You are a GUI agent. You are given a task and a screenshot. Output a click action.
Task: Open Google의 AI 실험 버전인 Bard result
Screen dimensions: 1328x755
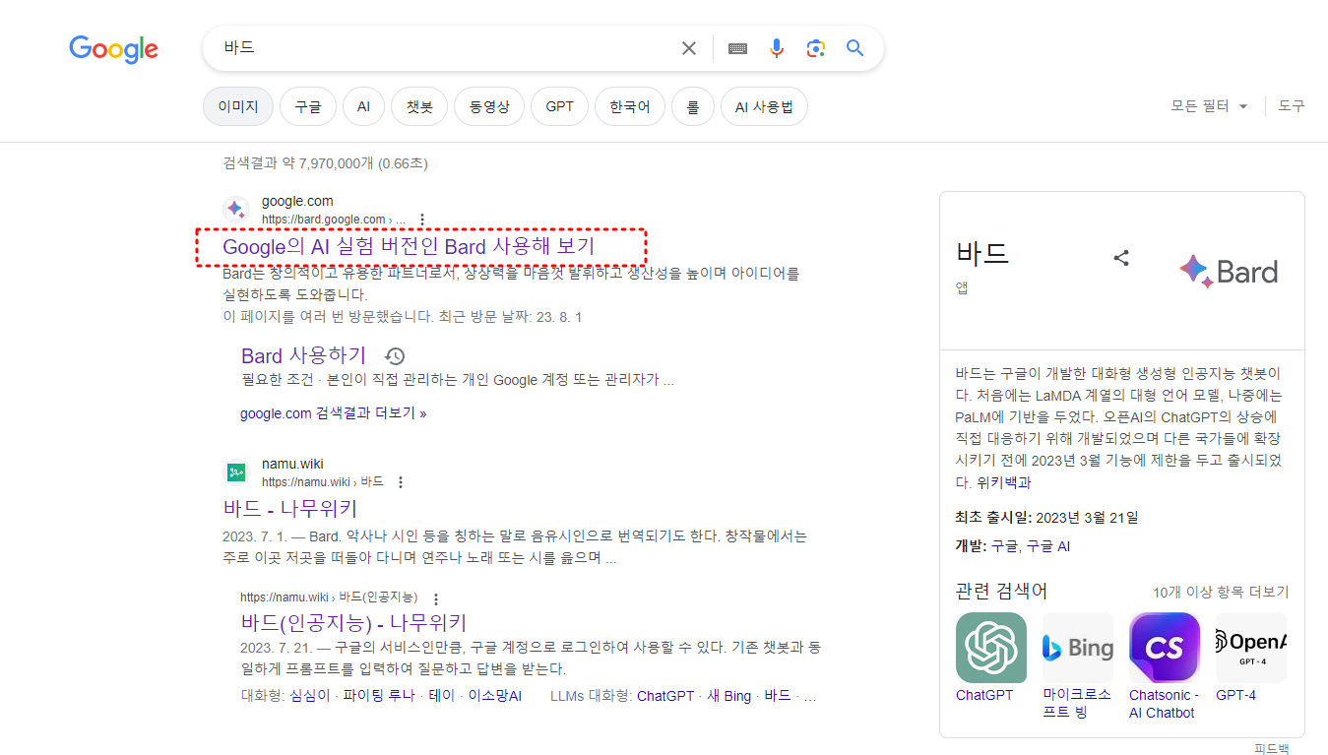click(409, 246)
